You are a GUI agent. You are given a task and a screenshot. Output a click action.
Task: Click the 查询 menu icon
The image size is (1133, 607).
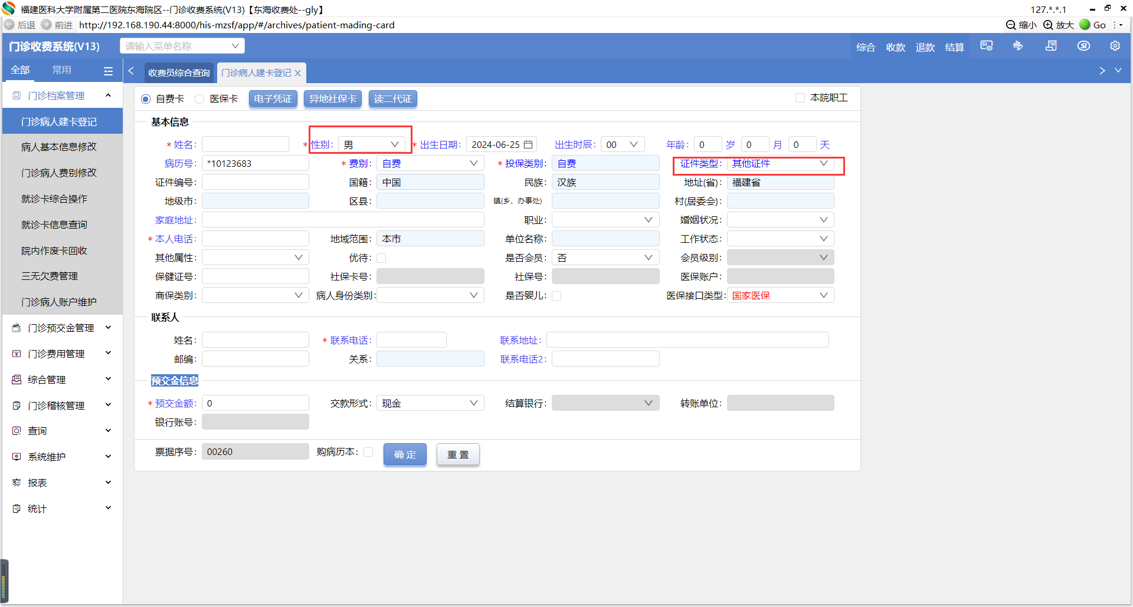tap(17, 431)
